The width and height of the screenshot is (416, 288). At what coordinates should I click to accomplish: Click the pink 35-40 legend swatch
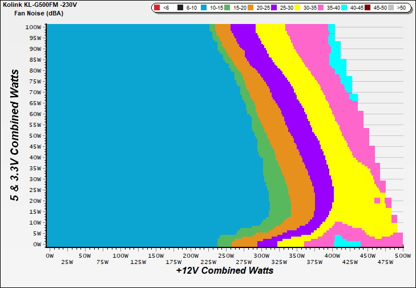320,7
